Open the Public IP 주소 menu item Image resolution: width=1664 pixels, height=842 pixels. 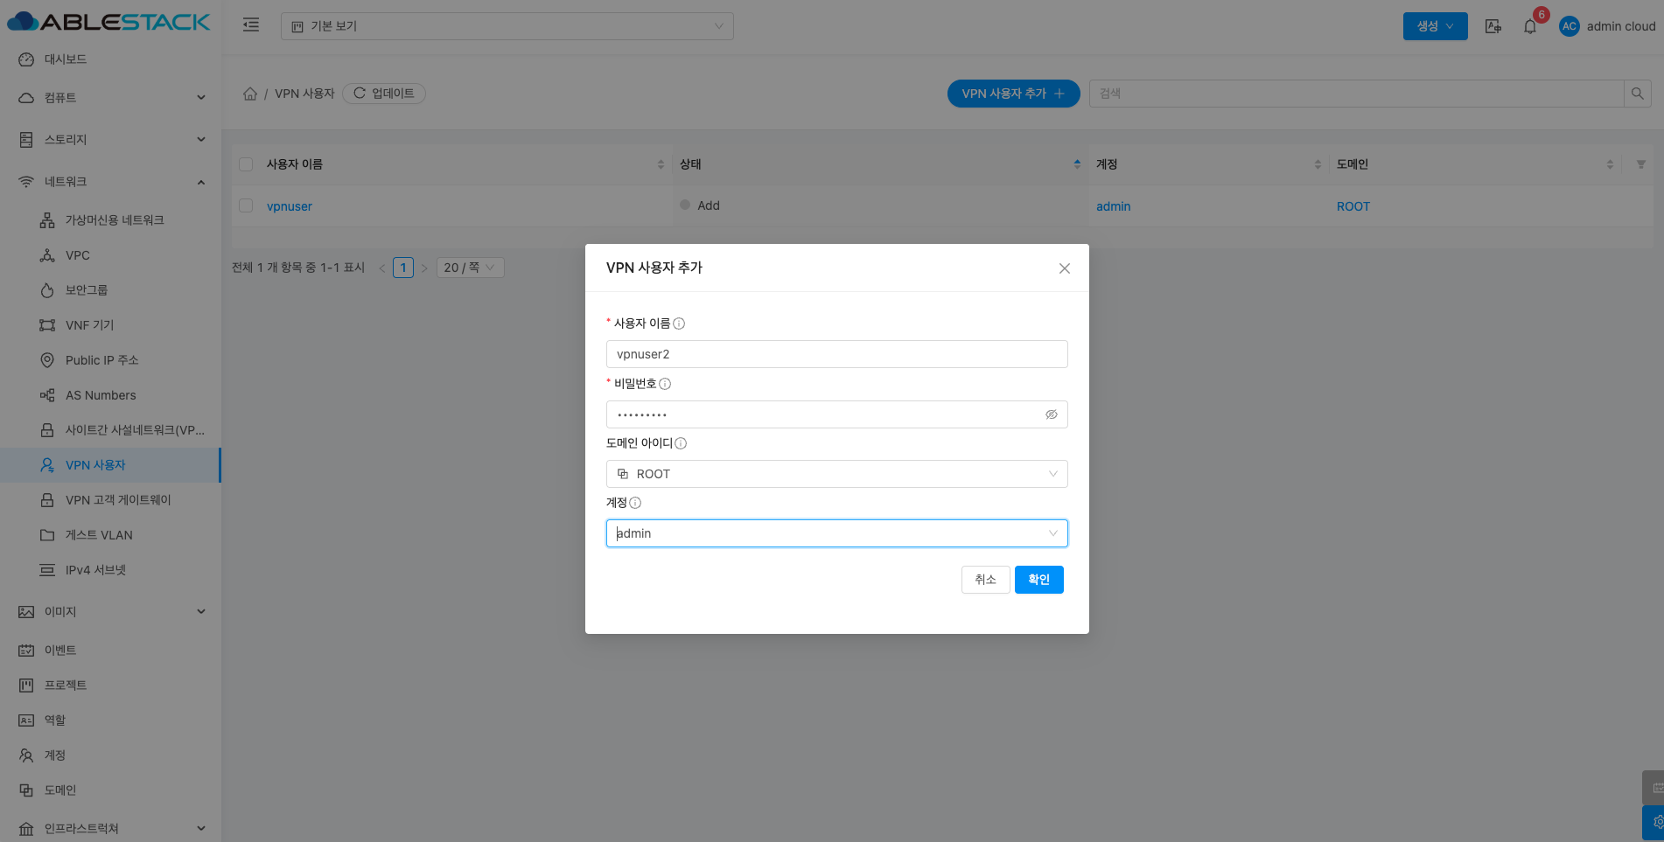tap(101, 360)
